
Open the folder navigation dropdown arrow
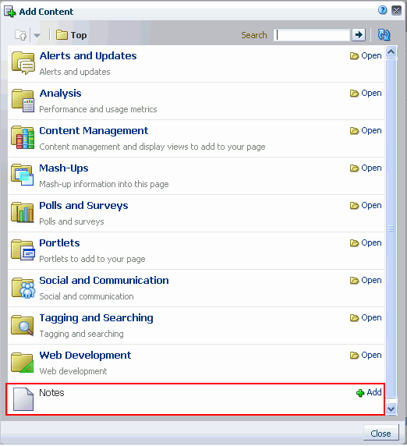[37, 36]
